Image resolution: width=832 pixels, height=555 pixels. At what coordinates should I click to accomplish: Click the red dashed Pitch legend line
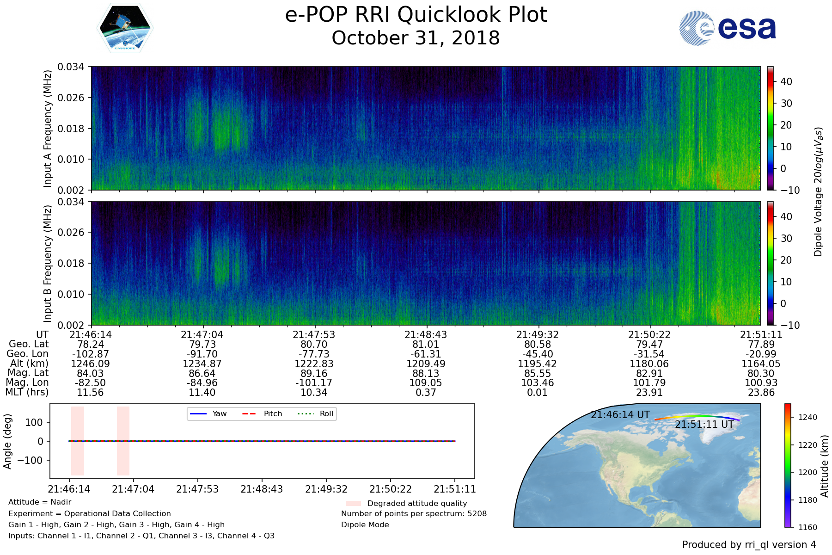pyautogui.click(x=249, y=414)
